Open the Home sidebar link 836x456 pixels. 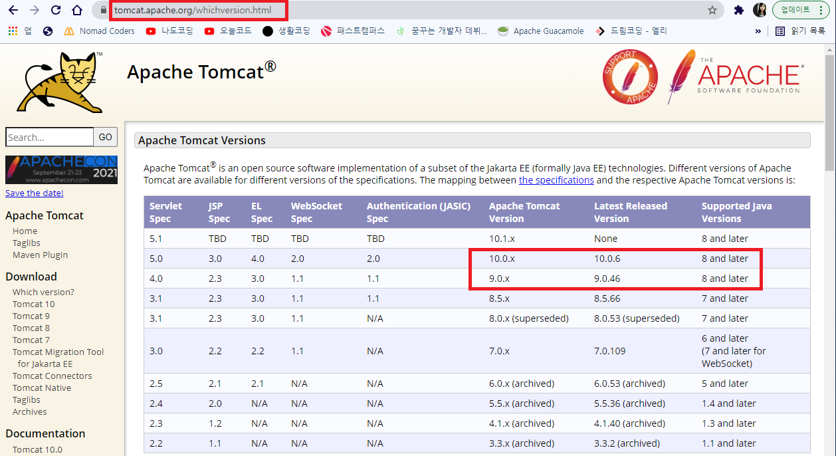[x=25, y=231]
